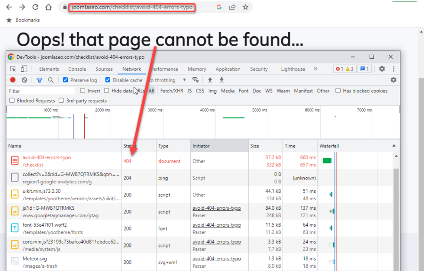Viewport: 424px width, 271px height.
Task: Open initiator link for js?id=G-MWB7QTRMKS
Action: coord(217,208)
